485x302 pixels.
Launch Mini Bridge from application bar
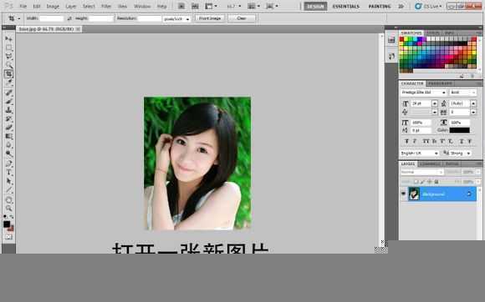click(195, 6)
